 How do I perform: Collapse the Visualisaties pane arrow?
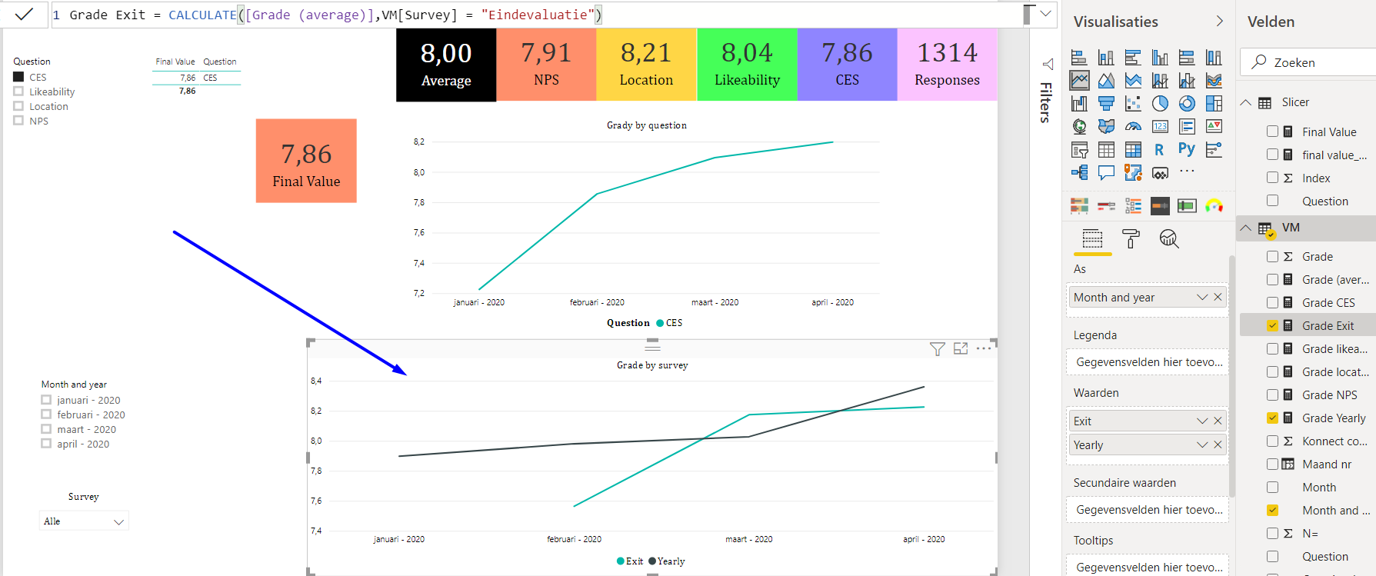point(1219,22)
